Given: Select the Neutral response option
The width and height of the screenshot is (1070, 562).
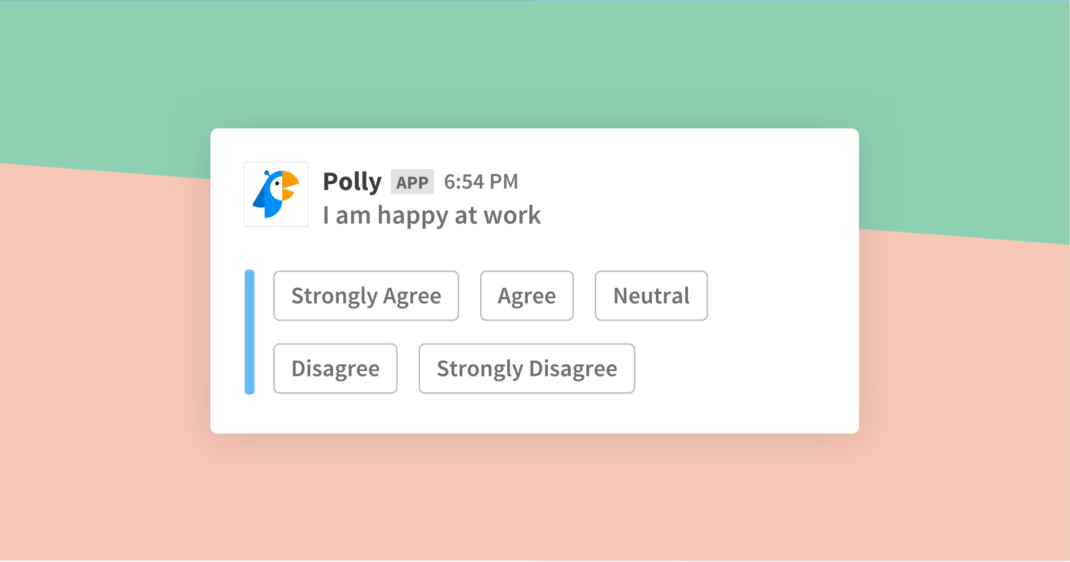Looking at the screenshot, I should (651, 296).
